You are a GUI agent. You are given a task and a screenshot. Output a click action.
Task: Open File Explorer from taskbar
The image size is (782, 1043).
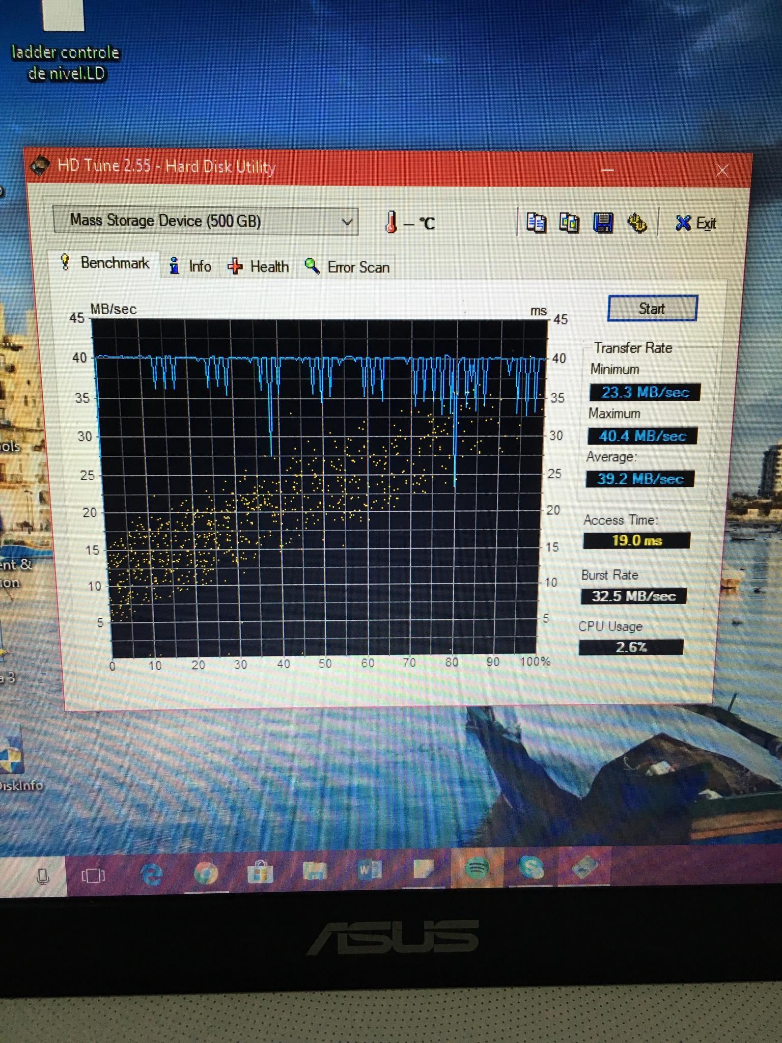315,872
